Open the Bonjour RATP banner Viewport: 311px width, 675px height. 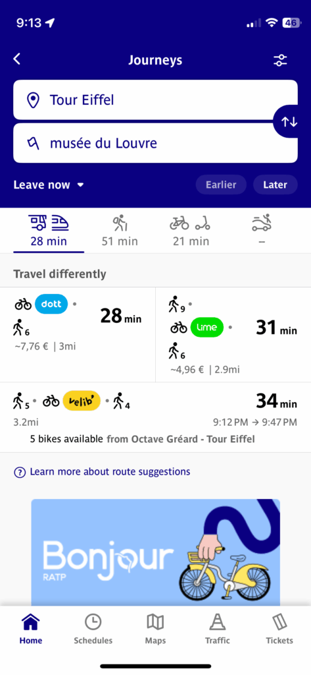(155, 552)
